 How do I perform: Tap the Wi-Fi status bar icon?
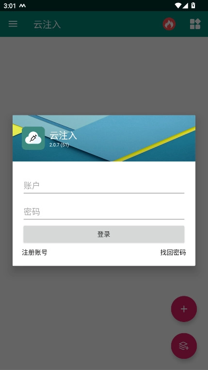(x=178, y=5)
